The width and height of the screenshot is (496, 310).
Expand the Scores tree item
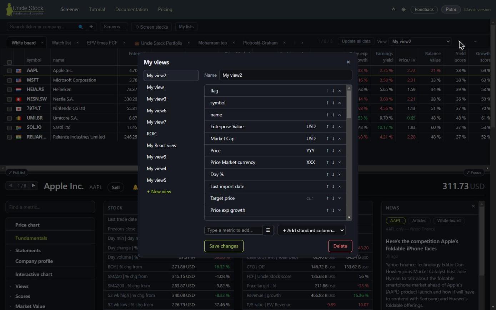(10, 296)
